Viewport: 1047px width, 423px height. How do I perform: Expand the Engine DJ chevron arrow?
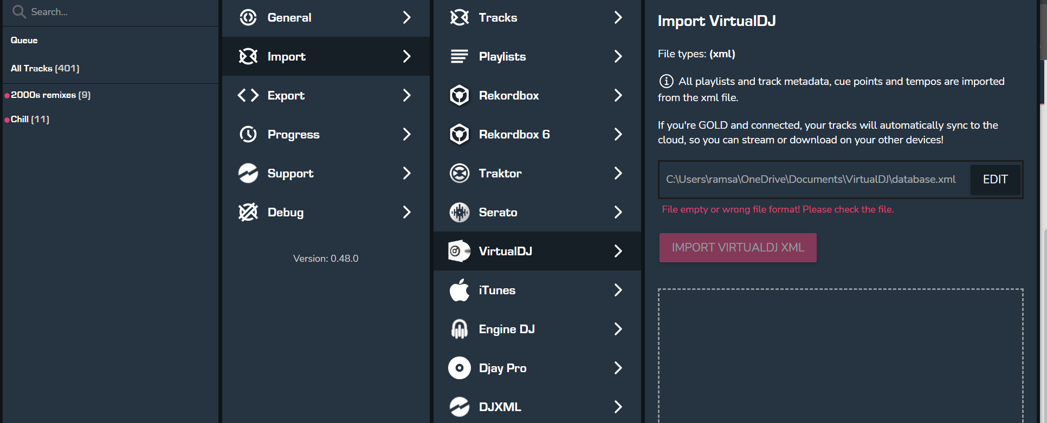point(618,329)
